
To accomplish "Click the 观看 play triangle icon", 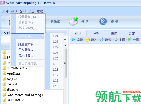I will click(73, 39).
